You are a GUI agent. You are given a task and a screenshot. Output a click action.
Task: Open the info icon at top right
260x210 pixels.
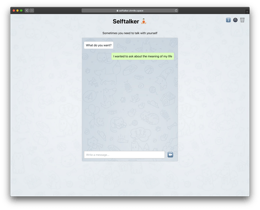[x=228, y=20]
